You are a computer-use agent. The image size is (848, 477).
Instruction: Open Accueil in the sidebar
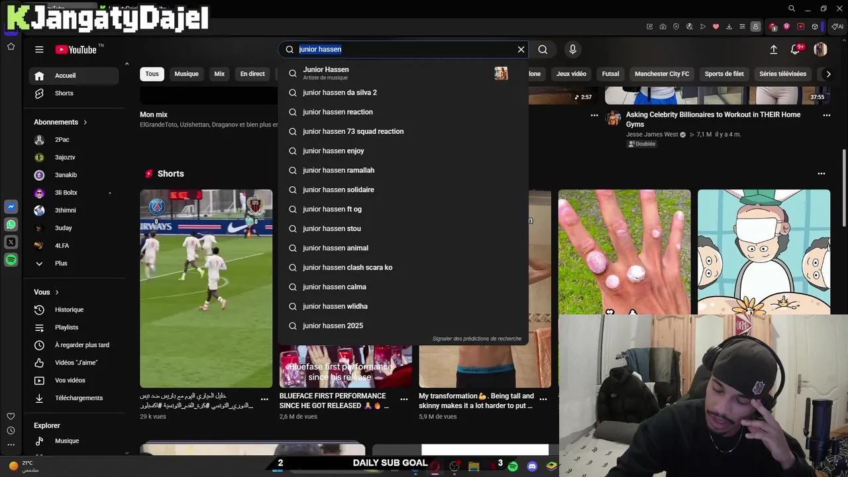(x=74, y=76)
